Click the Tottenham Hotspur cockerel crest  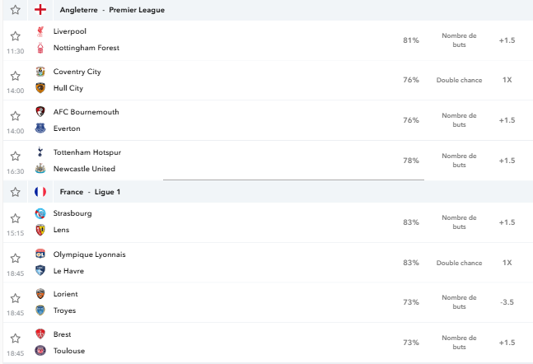40,152
